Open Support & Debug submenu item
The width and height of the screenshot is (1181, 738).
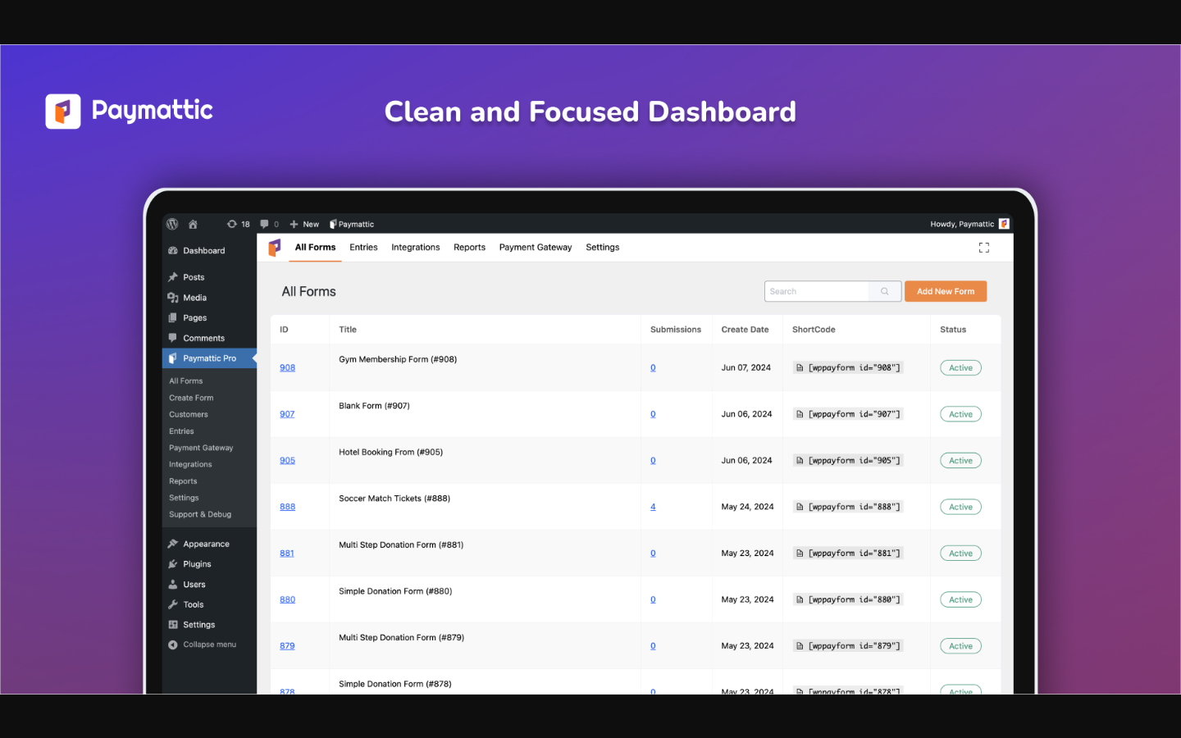click(x=200, y=514)
